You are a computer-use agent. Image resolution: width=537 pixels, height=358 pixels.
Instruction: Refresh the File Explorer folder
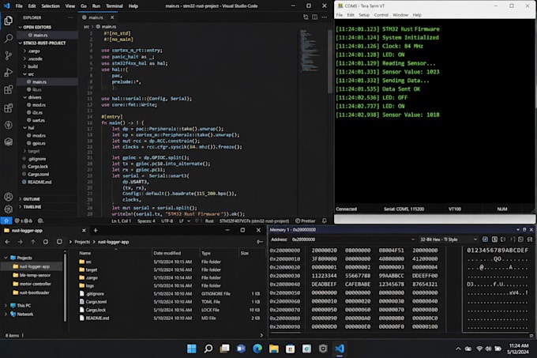[x=46, y=242]
